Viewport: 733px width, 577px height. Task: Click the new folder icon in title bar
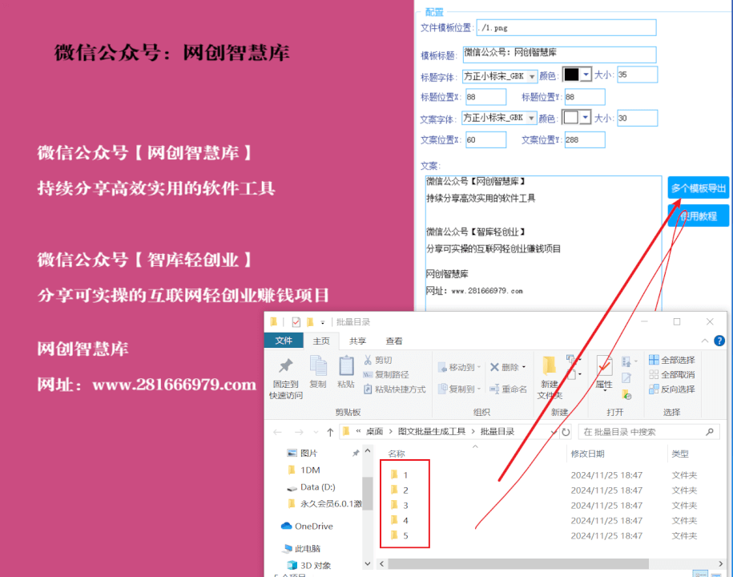[x=310, y=321]
